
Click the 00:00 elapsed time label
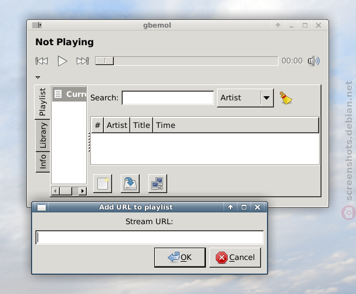292,61
